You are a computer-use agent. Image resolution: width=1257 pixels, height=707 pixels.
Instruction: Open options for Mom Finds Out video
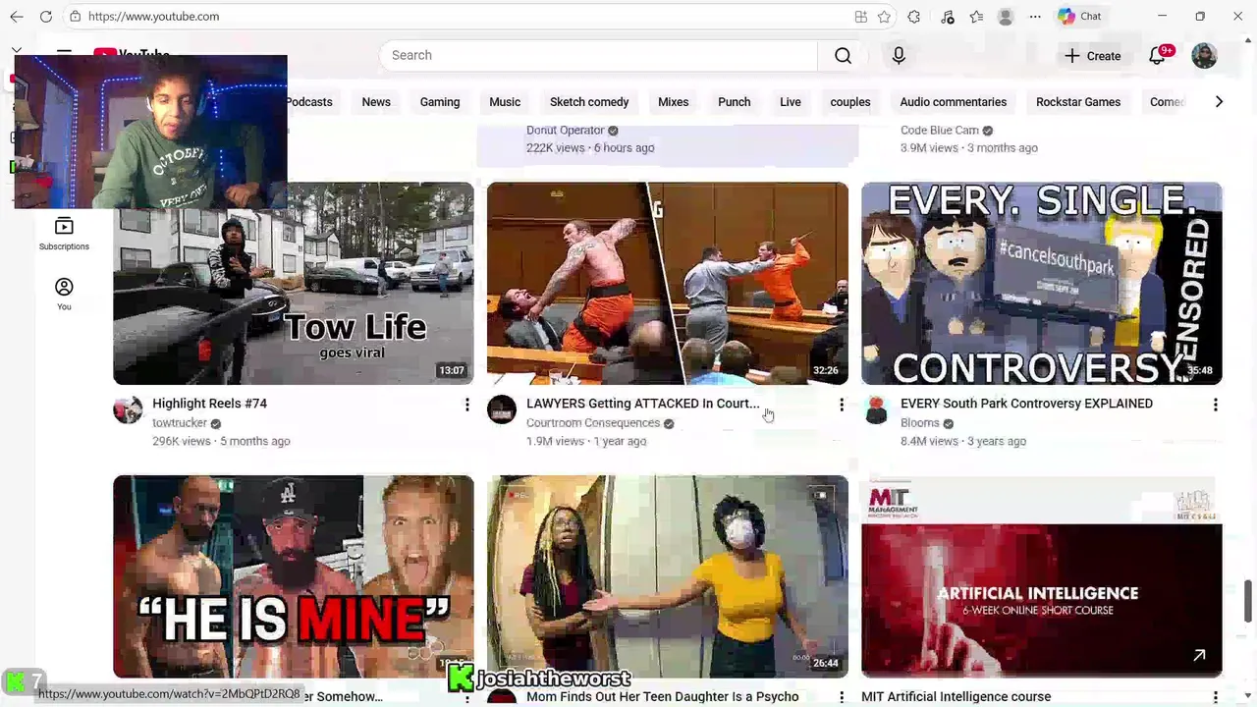tap(842, 697)
